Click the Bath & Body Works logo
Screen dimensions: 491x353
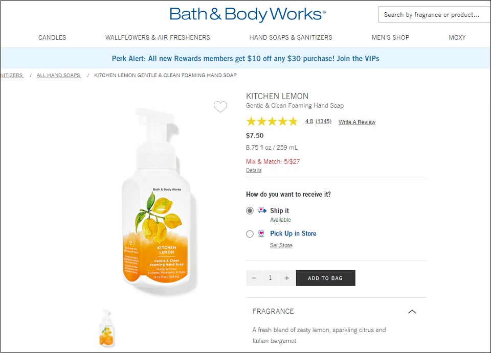point(248,14)
